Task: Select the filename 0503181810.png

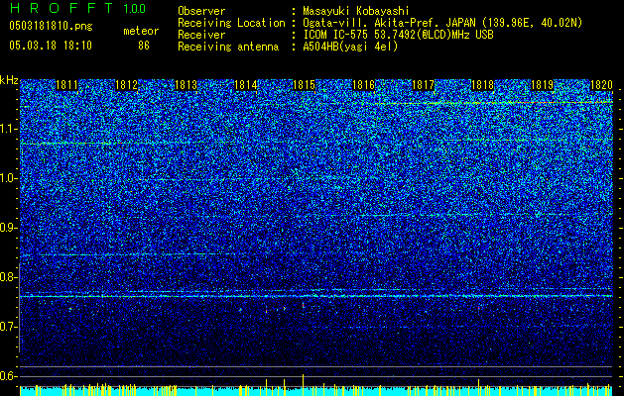Action: point(51,26)
